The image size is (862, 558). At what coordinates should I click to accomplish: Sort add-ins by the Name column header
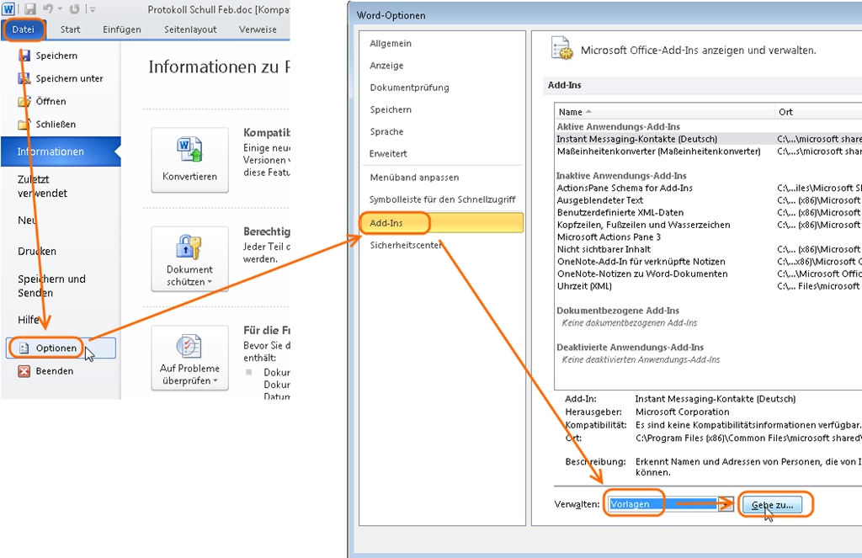click(x=571, y=112)
